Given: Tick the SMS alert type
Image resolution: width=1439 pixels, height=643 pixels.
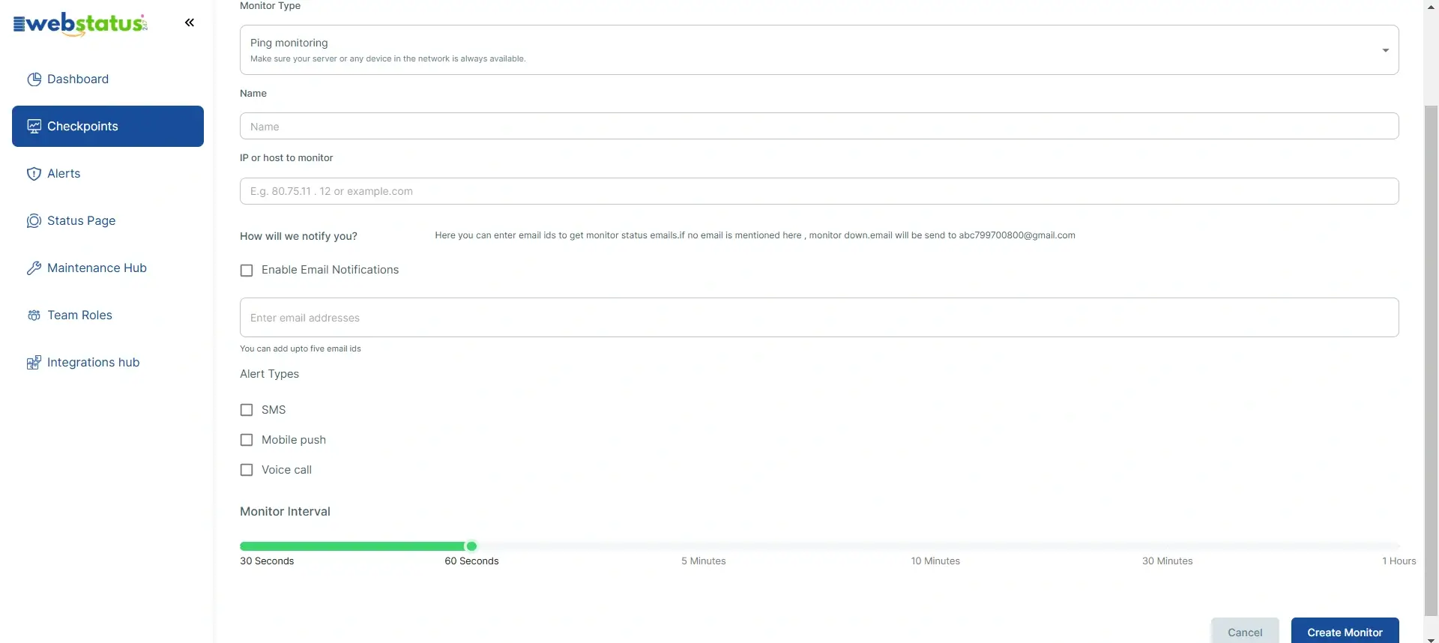Looking at the screenshot, I should (x=247, y=410).
